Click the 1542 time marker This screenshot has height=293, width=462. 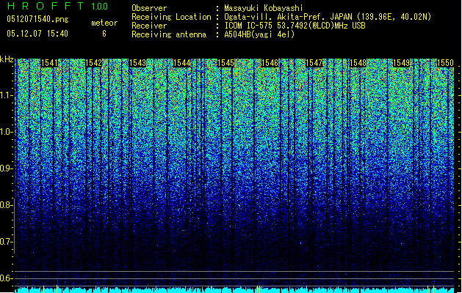click(x=93, y=63)
